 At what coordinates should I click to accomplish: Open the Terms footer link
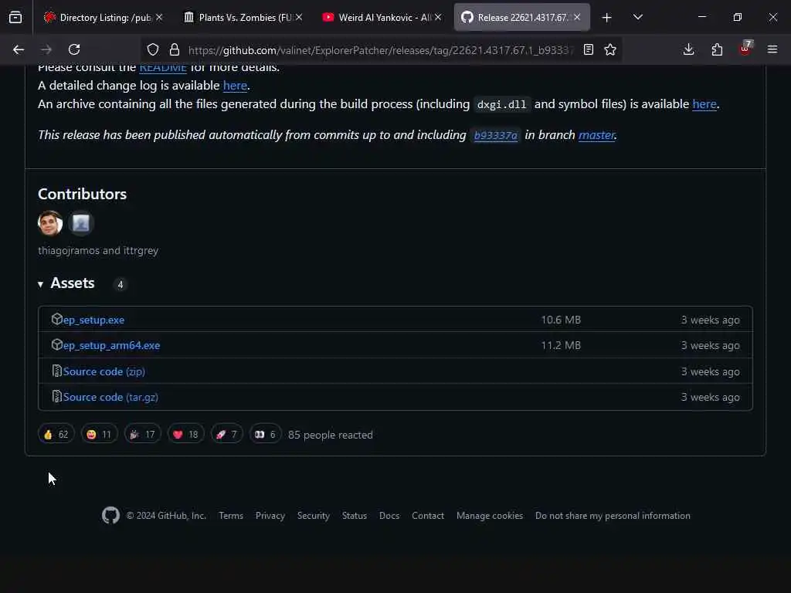(x=231, y=516)
